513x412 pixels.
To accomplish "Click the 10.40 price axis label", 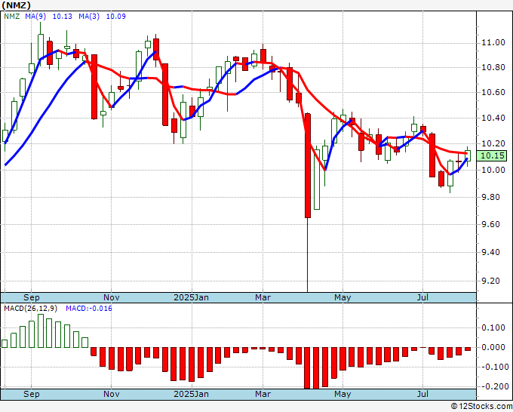I will (493, 118).
